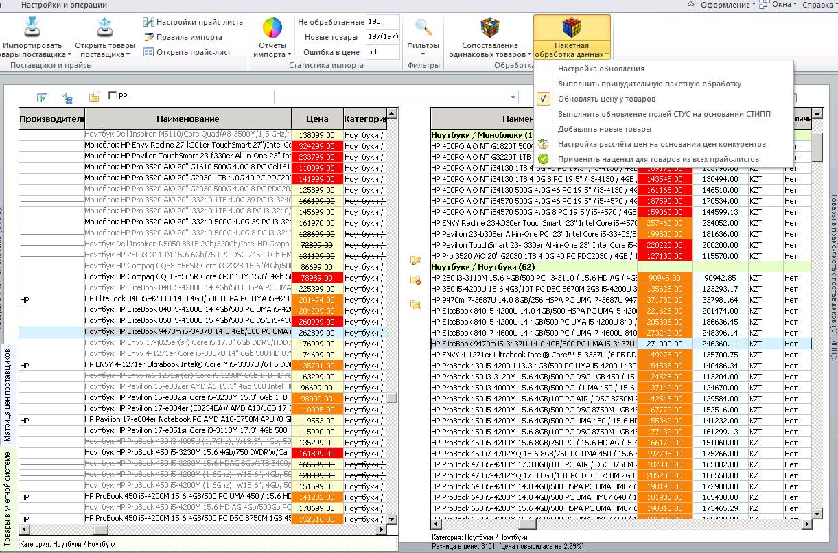The image size is (838, 553).
Task: Click the Не обработанные value field 198
Action: tap(382, 22)
